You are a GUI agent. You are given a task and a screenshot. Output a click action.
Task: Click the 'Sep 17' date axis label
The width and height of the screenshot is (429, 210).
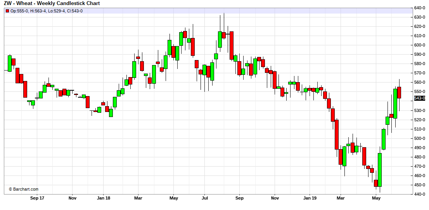37,198
